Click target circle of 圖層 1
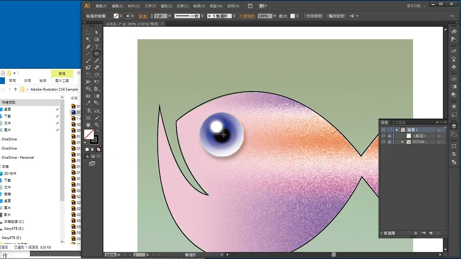461x259 pixels. pyautogui.click(x=439, y=130)
